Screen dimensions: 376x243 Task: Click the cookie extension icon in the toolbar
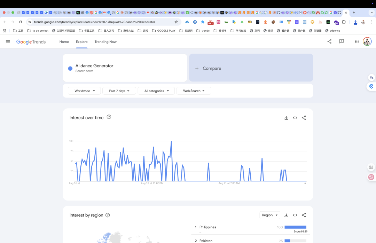click(273, 22)
